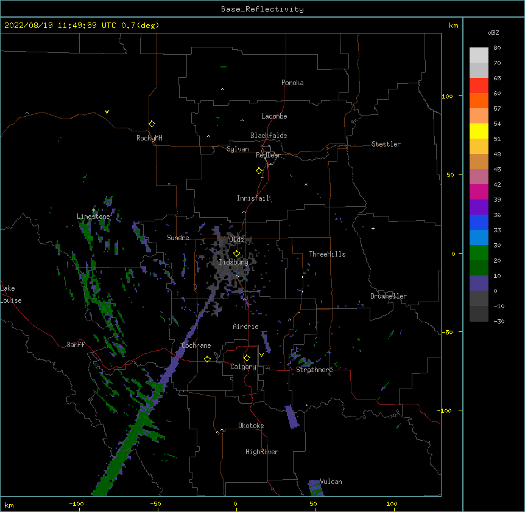Click the yellow diamond marker between Olds and Didsbury
Image resolution: width=525 pixels, height=512 pixels.
[237, 254]
